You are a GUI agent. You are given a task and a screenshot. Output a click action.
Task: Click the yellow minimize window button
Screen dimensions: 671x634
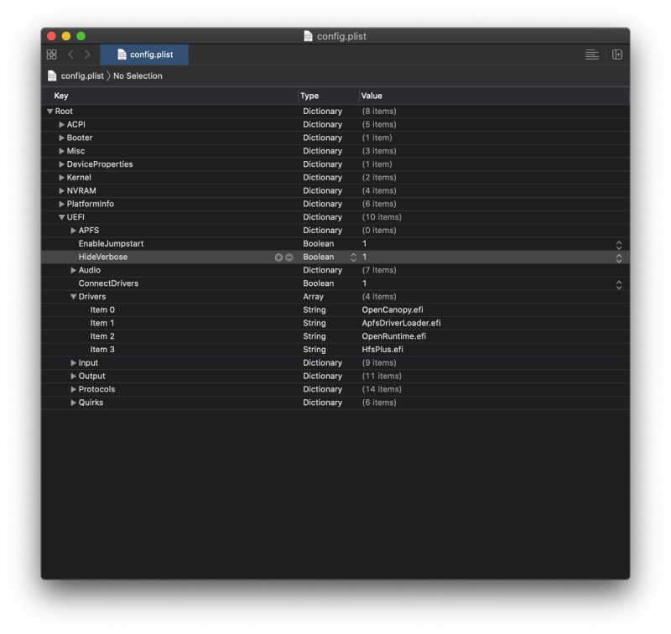[x=66, y=36]
